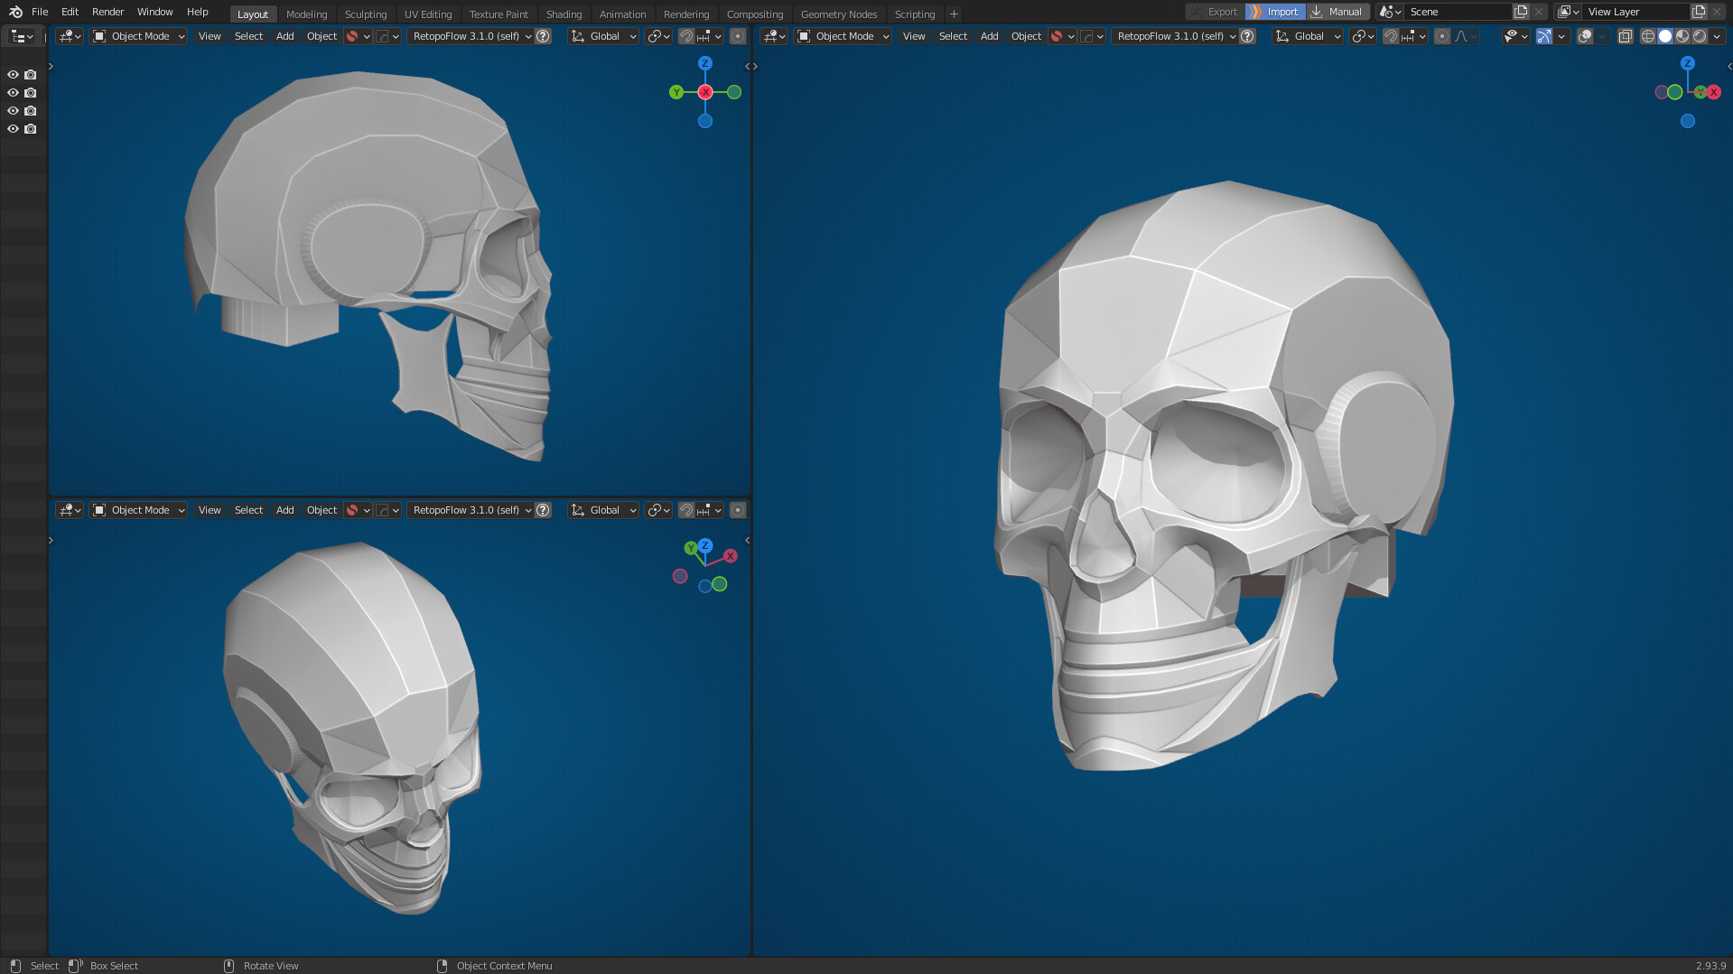Open the Render menu
Image resolution: width=1733 pixels, height=974 pixels.
coord(107,12)
